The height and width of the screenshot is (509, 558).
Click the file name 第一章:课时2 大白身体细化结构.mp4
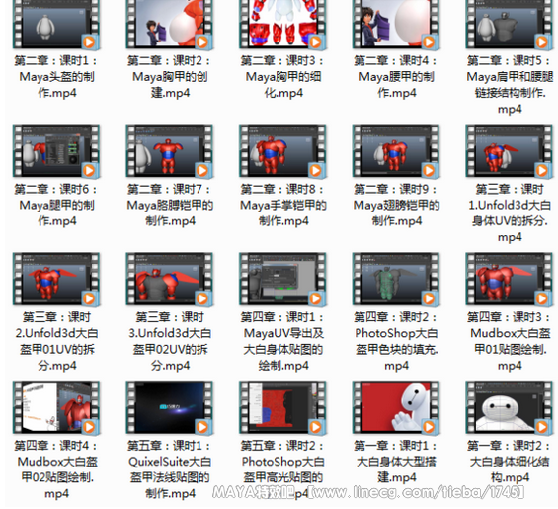(510, 462)
